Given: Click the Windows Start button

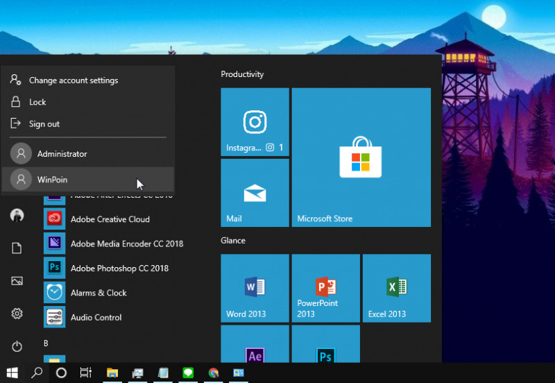Looking at the screenshot, I should pyautogui.click(x=12, y=373).
